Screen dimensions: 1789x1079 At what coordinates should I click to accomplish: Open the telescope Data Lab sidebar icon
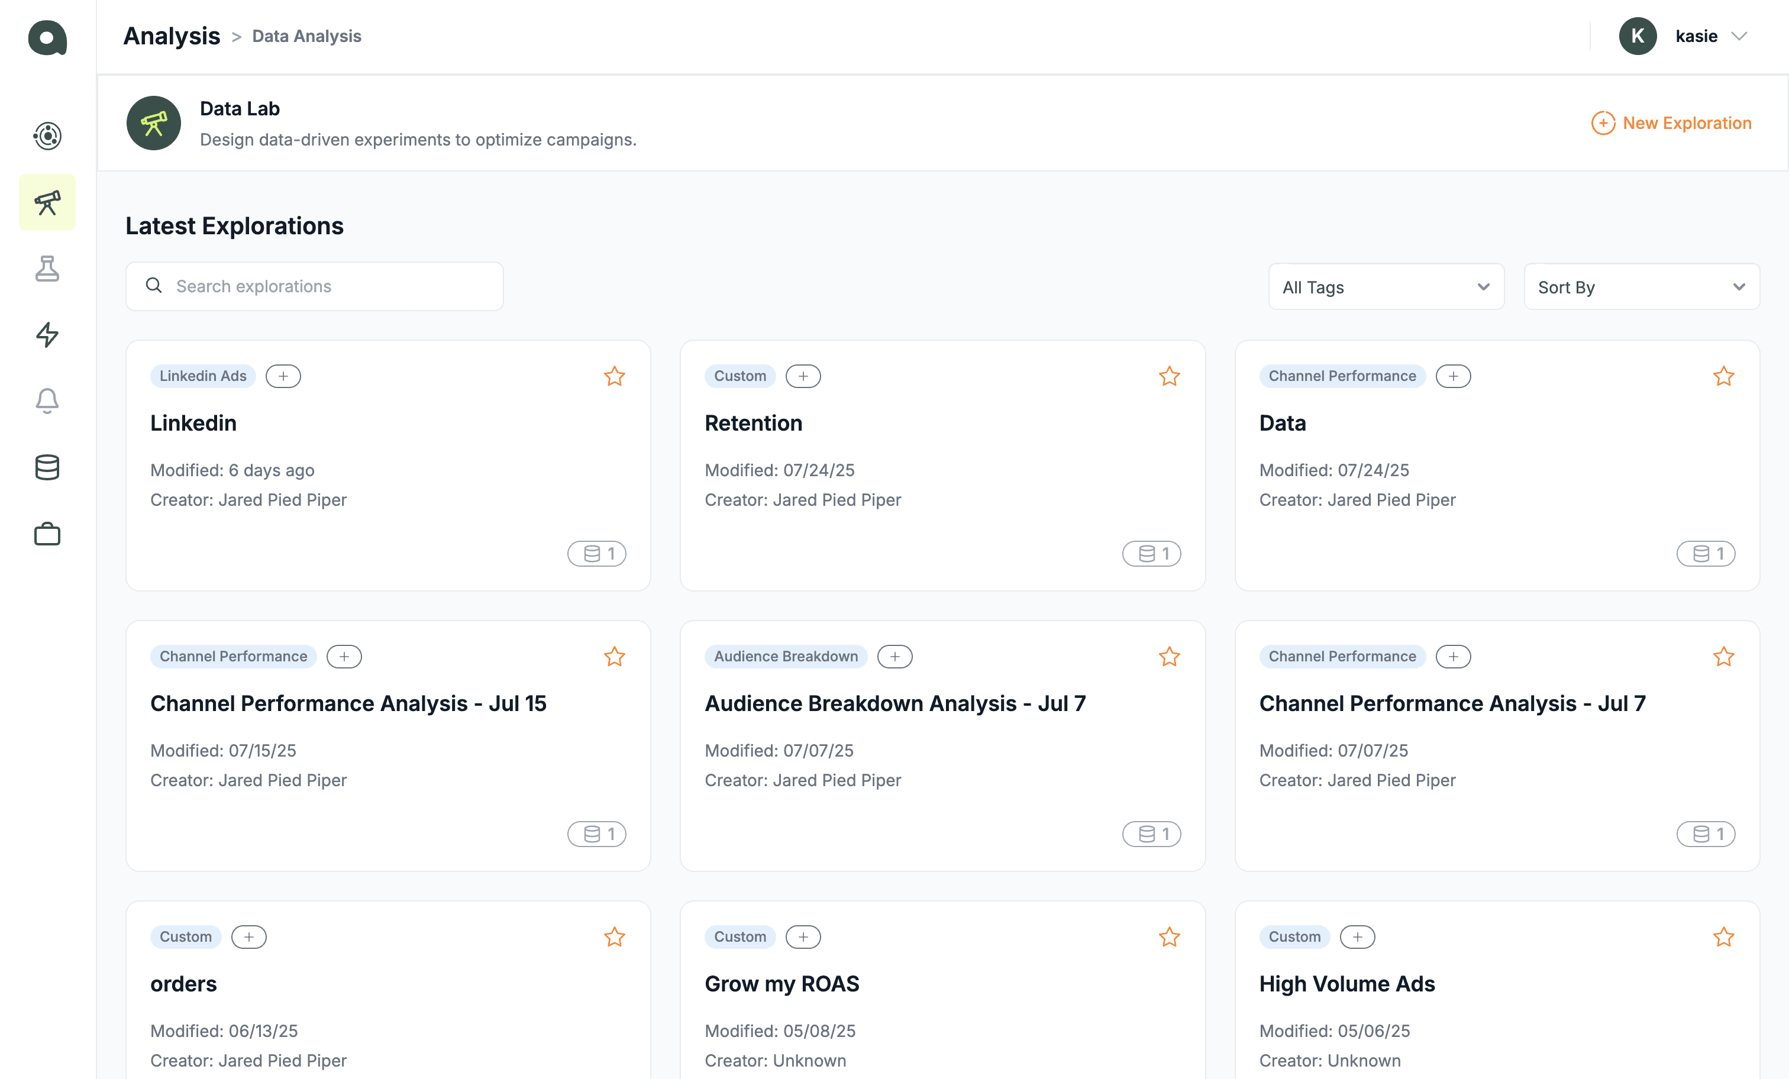(47, 202)
